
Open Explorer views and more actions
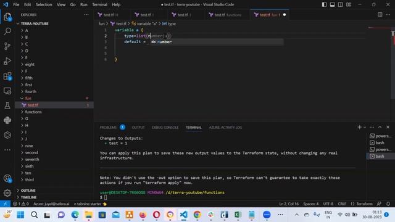tap(86, 15)
